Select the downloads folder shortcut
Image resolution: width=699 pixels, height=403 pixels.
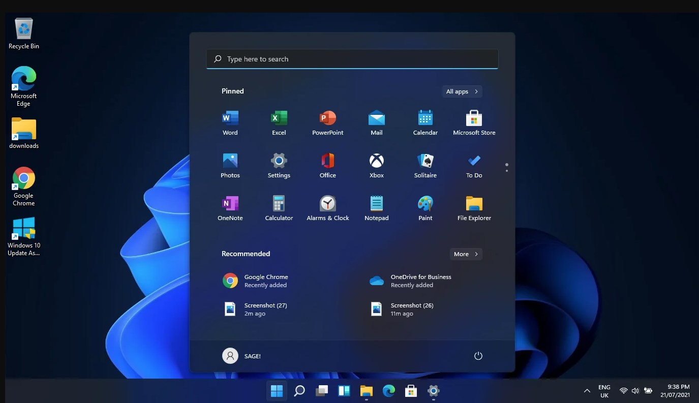24,133
